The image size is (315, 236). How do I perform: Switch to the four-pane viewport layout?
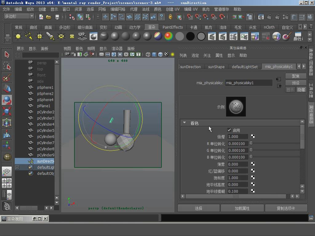tap(7, 183)
